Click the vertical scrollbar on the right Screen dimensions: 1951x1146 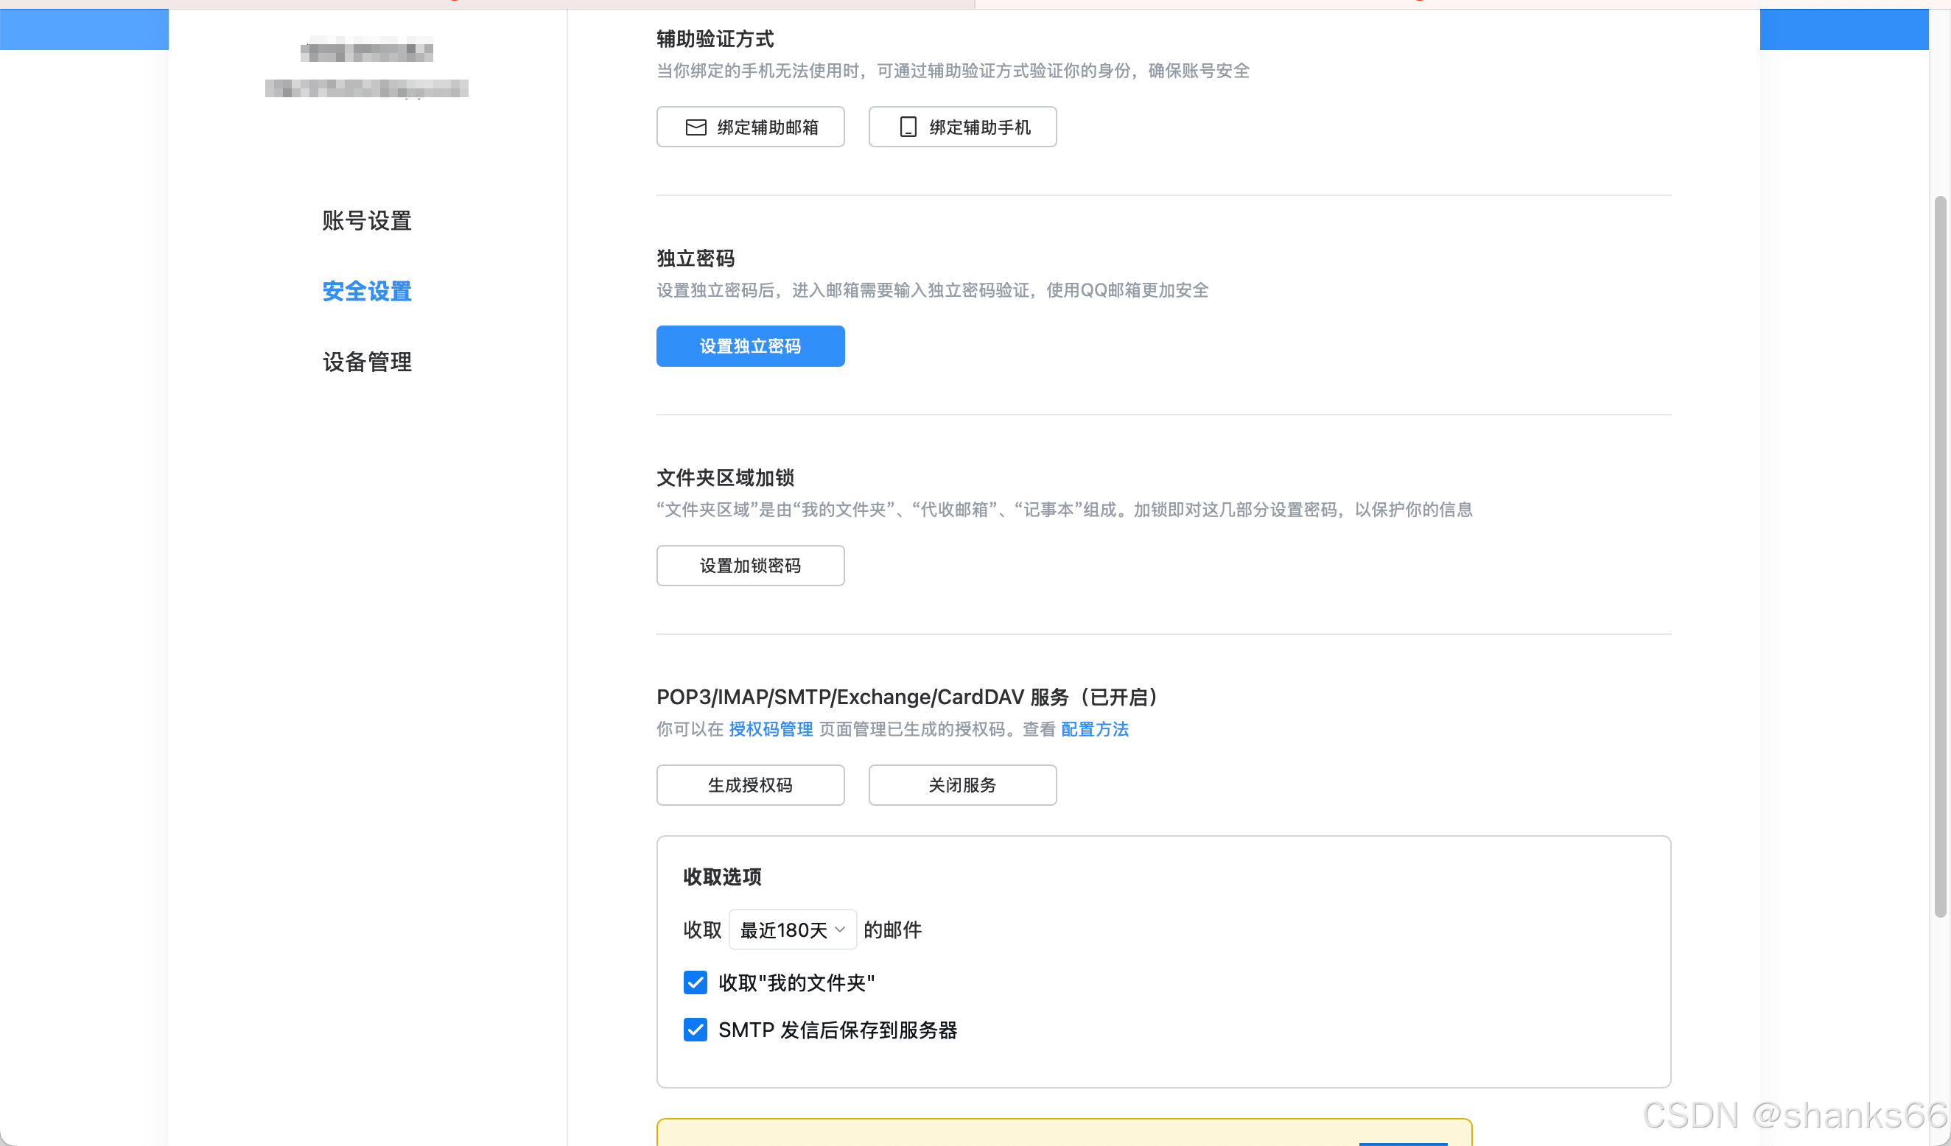pos(1939,556)
